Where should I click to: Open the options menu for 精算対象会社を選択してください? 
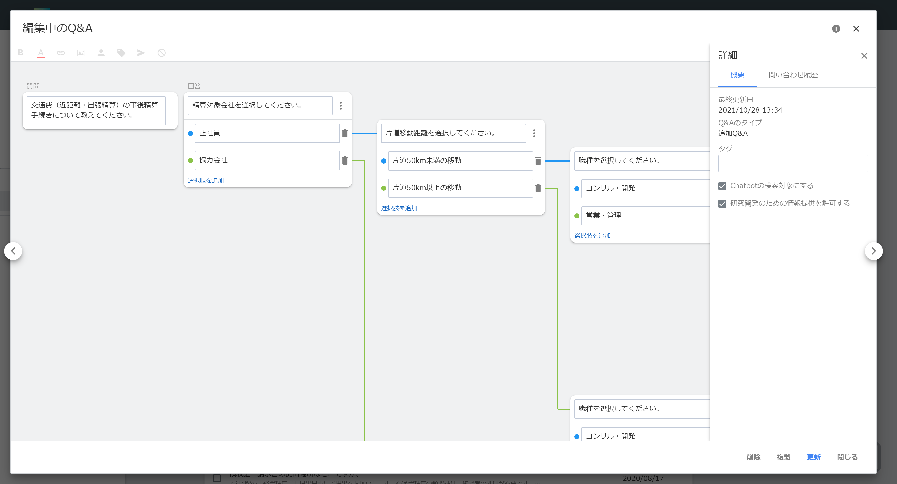tap(341, 105)
